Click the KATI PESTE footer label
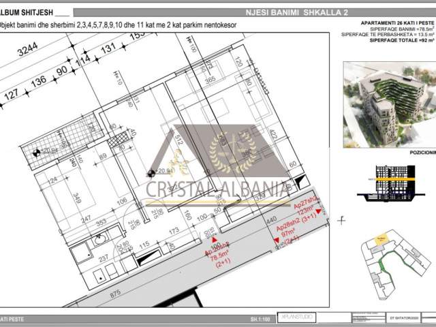This screenshot has width=436, height=327. 12,320
